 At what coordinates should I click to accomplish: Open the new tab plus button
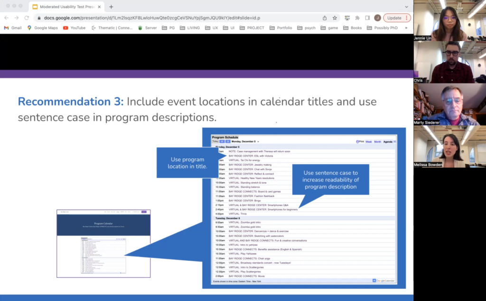click(x=111, y=7)
